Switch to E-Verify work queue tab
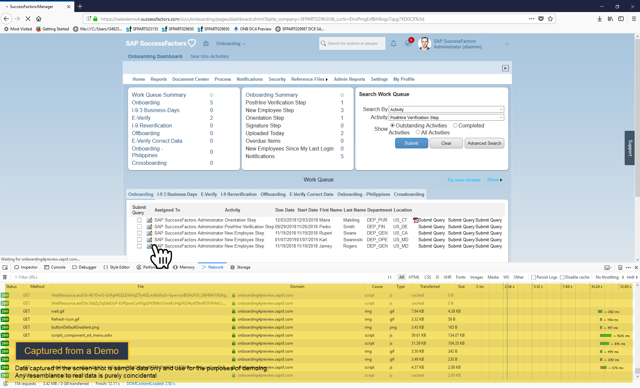The image size is (640, 388). point(209,195)
